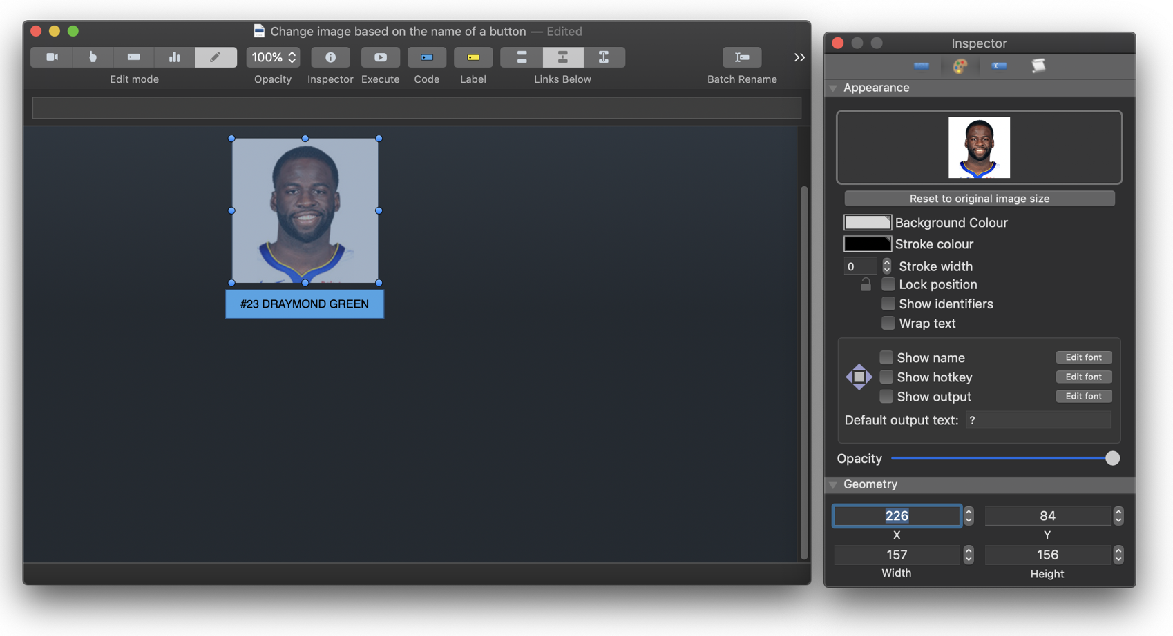This screenshot has height=636, width=1173.
Task: Select the #23 Draymond Green button thumbnail
Action: (x=305, y=210)
